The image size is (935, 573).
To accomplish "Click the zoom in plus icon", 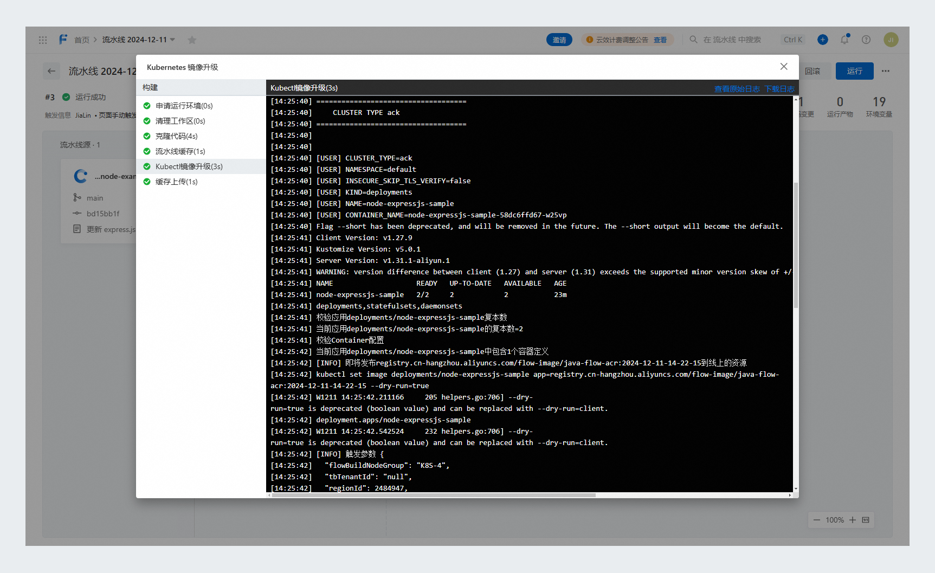I will 853,520.
